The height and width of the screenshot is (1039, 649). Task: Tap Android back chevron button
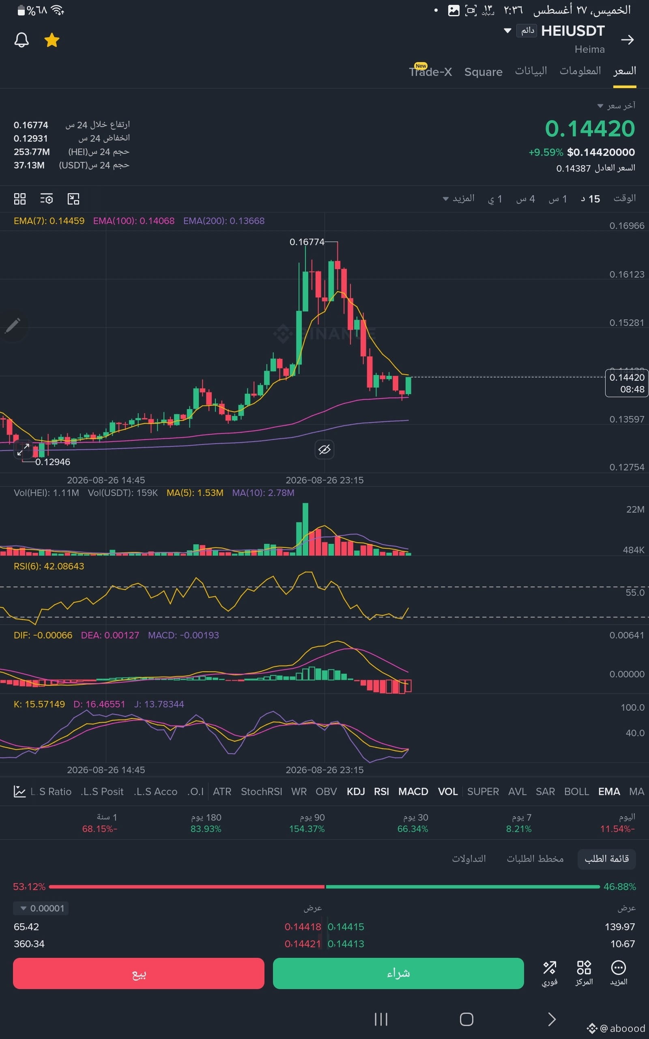(552, 1019)
